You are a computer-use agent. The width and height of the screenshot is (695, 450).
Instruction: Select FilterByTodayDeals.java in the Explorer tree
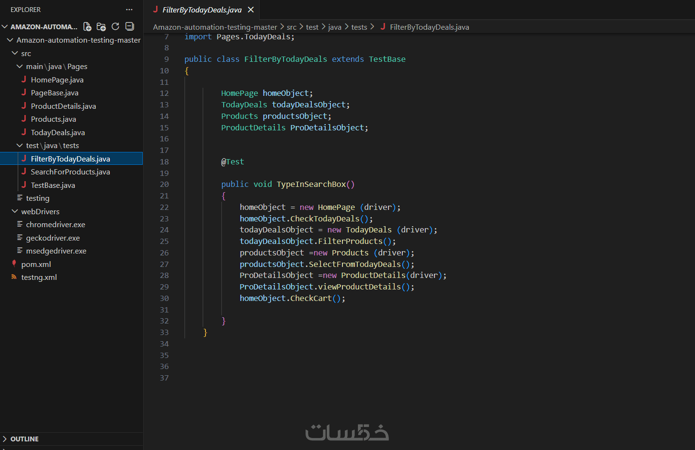71,159
